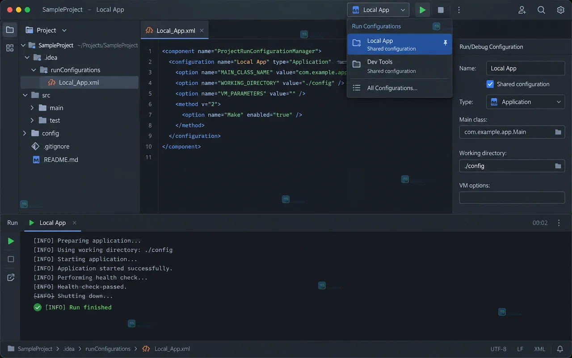Select Local_App.xml in the project tree
Screen dimensions: 572x358
[80, 82]
